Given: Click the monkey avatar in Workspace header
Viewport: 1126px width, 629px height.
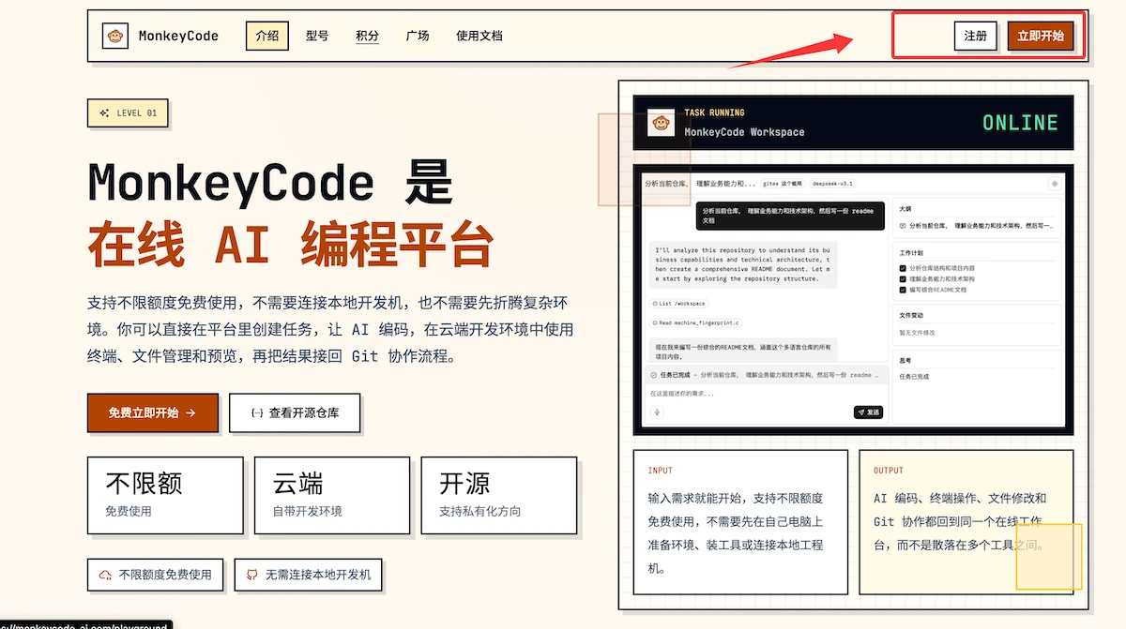Looking at the screenshot, I should (x=662, y=123).
